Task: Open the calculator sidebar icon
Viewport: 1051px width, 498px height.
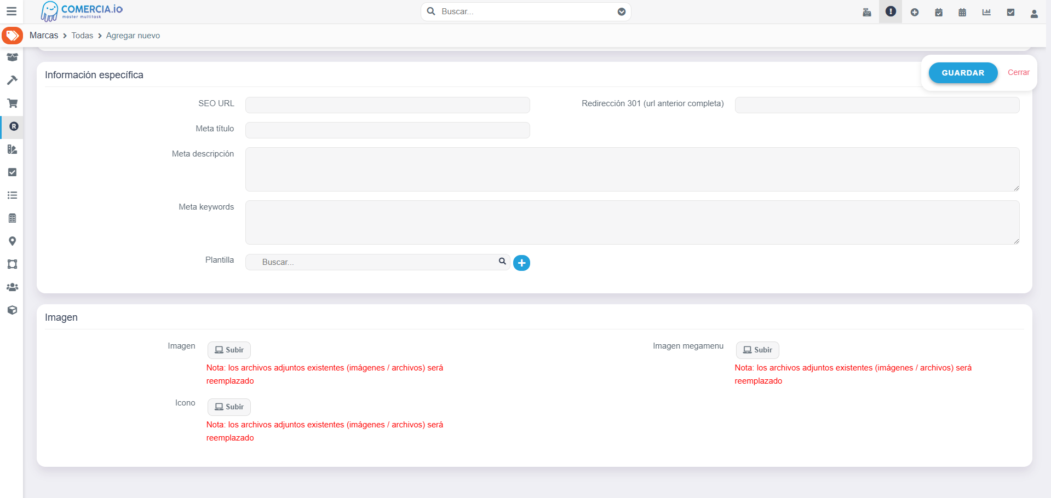Action: click(12, 218)
